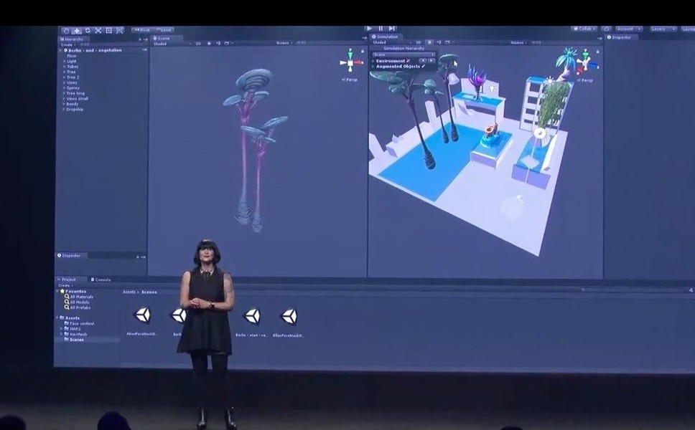
Task: Open the Layers dropdown
Action: point(663,29)
